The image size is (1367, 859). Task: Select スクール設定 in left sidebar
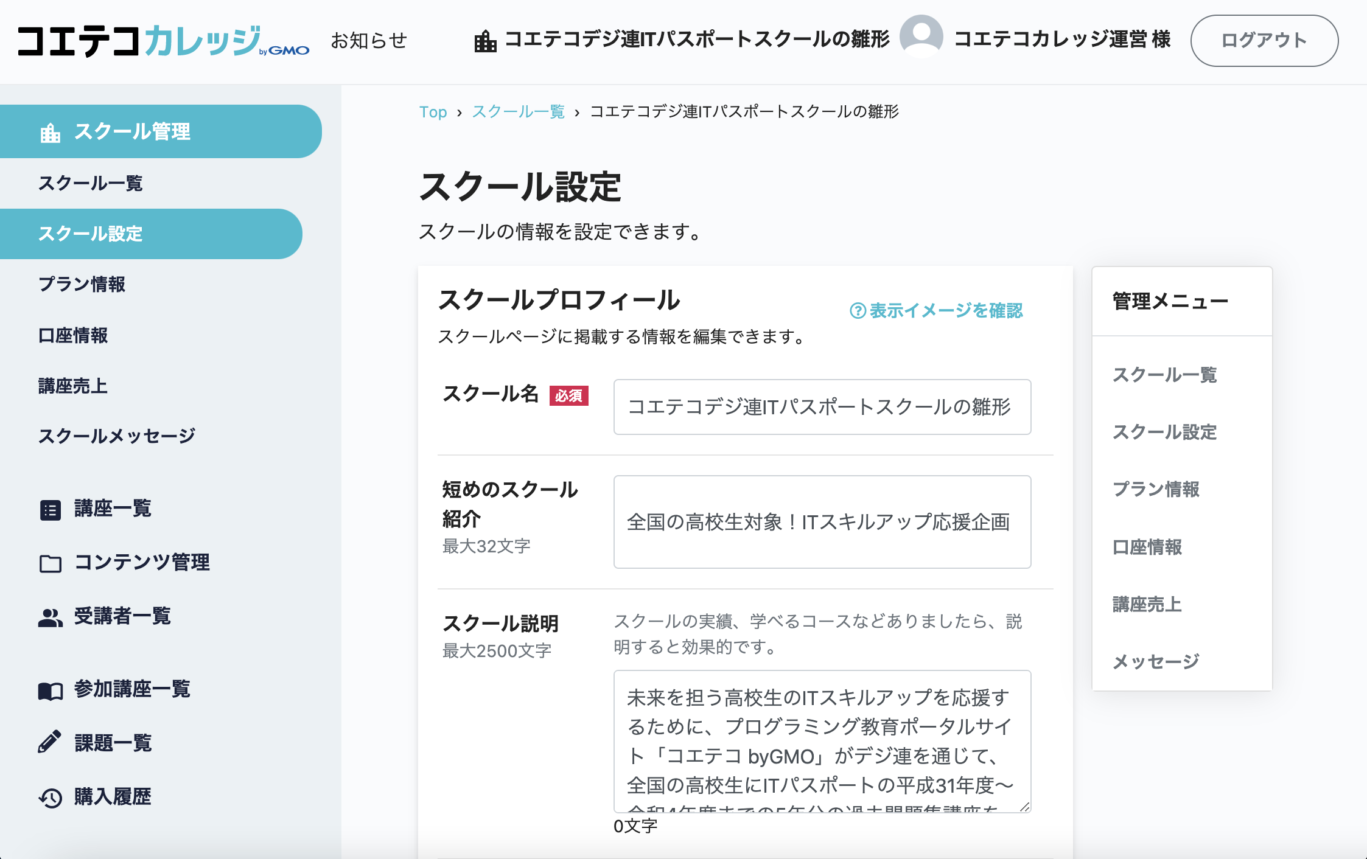click(151, 234)
